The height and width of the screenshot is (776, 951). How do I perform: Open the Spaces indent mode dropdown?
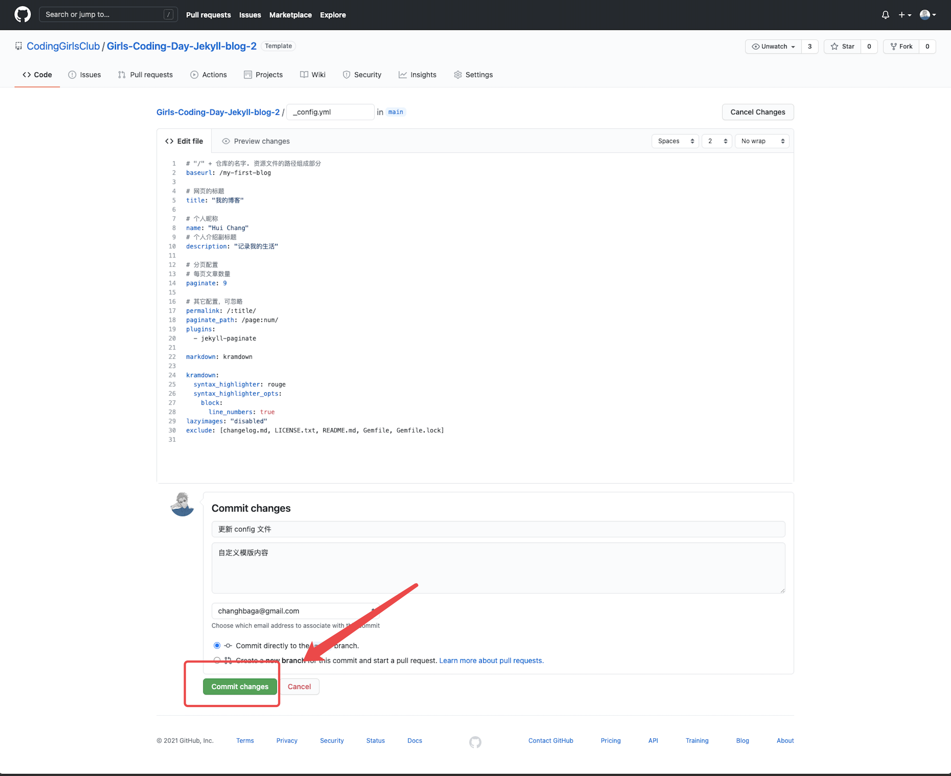675,141
